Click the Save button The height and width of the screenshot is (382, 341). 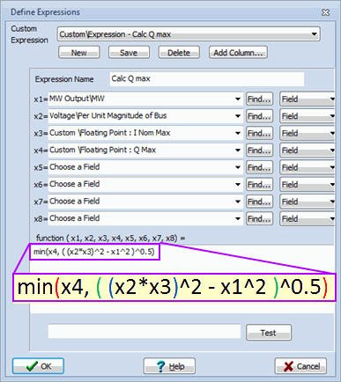(x=129, y=53)
